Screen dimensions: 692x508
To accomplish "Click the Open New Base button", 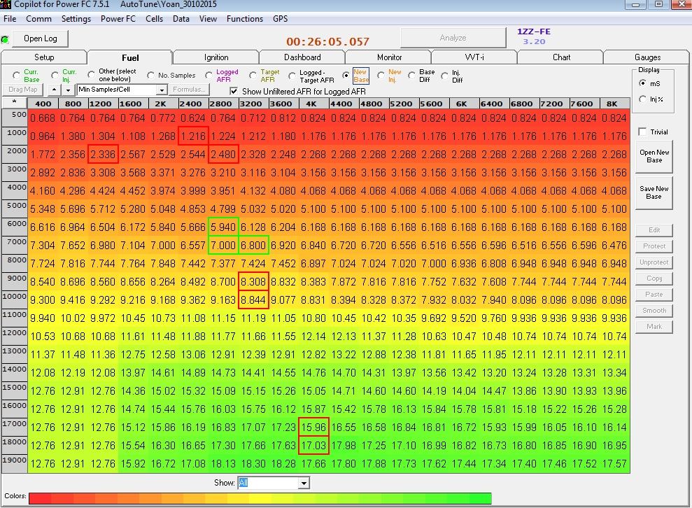I will click(x=654, y=156).
